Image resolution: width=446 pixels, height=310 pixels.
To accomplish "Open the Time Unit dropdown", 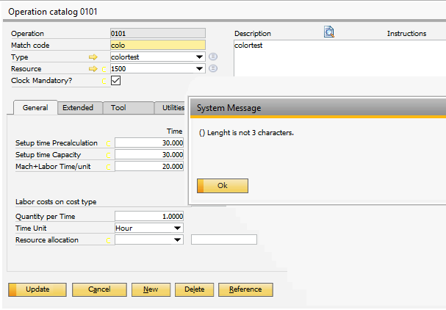I will coord(177,228).
